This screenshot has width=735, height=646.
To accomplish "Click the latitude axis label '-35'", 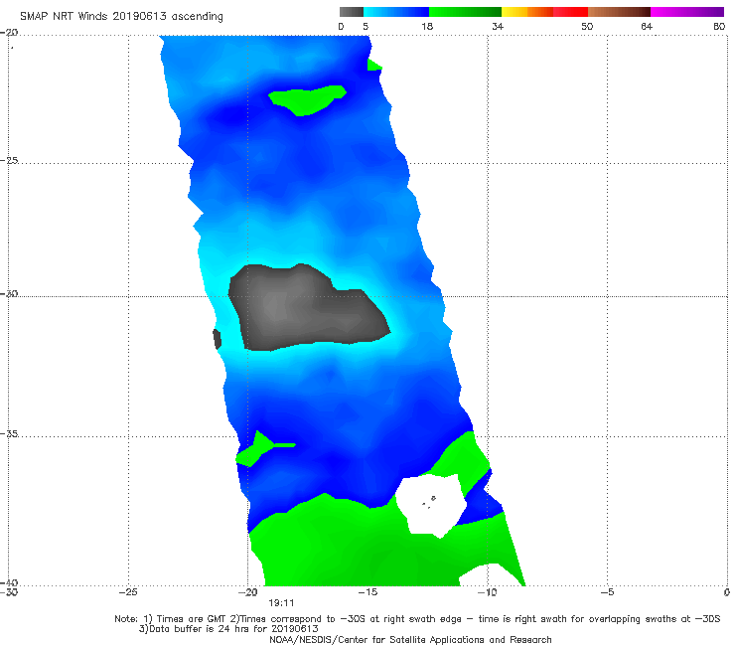I will pyautogui.click(x=9, y=433).
